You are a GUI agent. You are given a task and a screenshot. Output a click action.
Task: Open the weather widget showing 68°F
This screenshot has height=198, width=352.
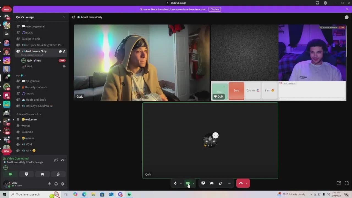291,194
